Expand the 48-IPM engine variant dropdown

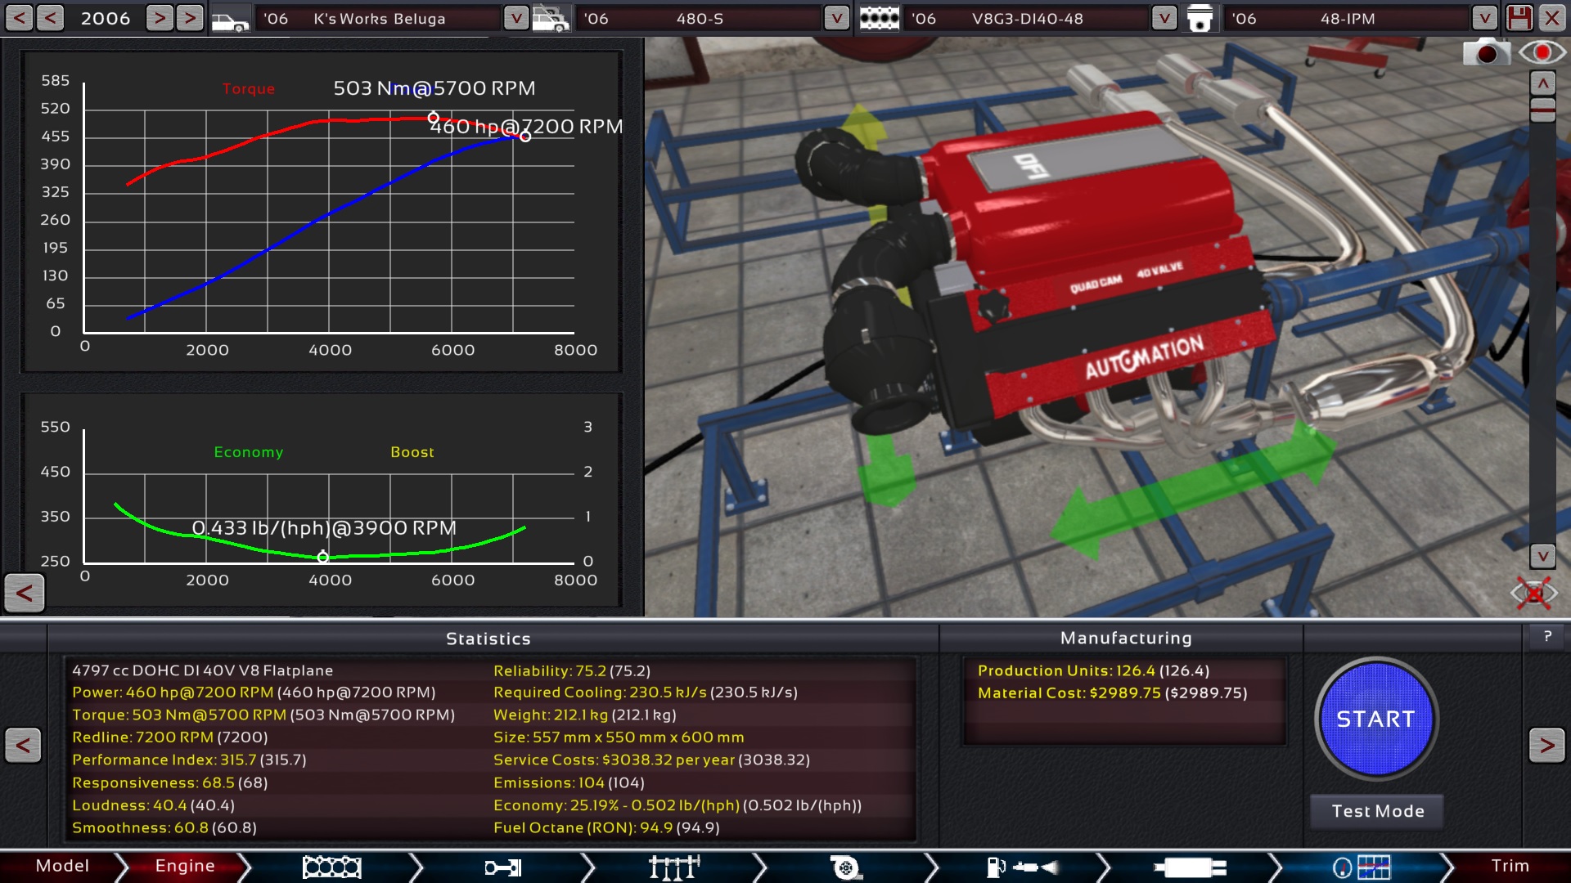pos(1484,18)
